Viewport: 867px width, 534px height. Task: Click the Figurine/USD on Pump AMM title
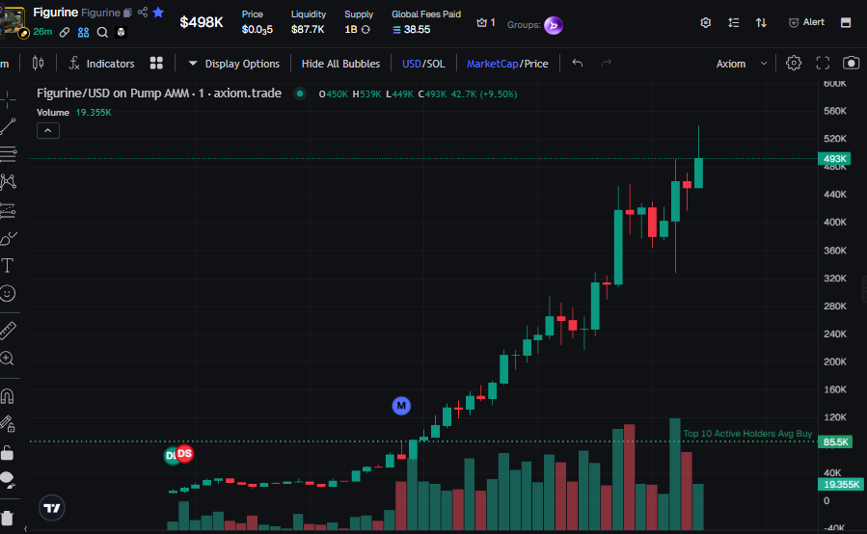[x=159, y=93]
